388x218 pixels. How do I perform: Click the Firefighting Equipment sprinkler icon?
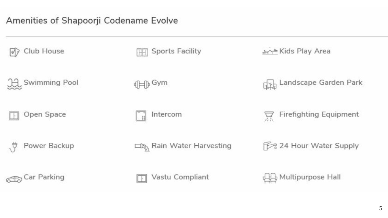pos(269,116)
